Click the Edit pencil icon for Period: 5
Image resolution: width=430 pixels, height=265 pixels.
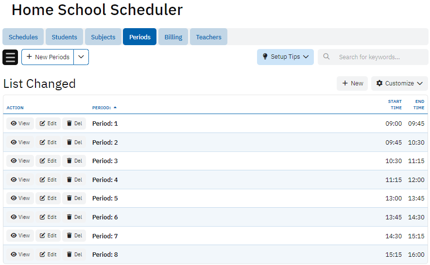pos(43,199)
